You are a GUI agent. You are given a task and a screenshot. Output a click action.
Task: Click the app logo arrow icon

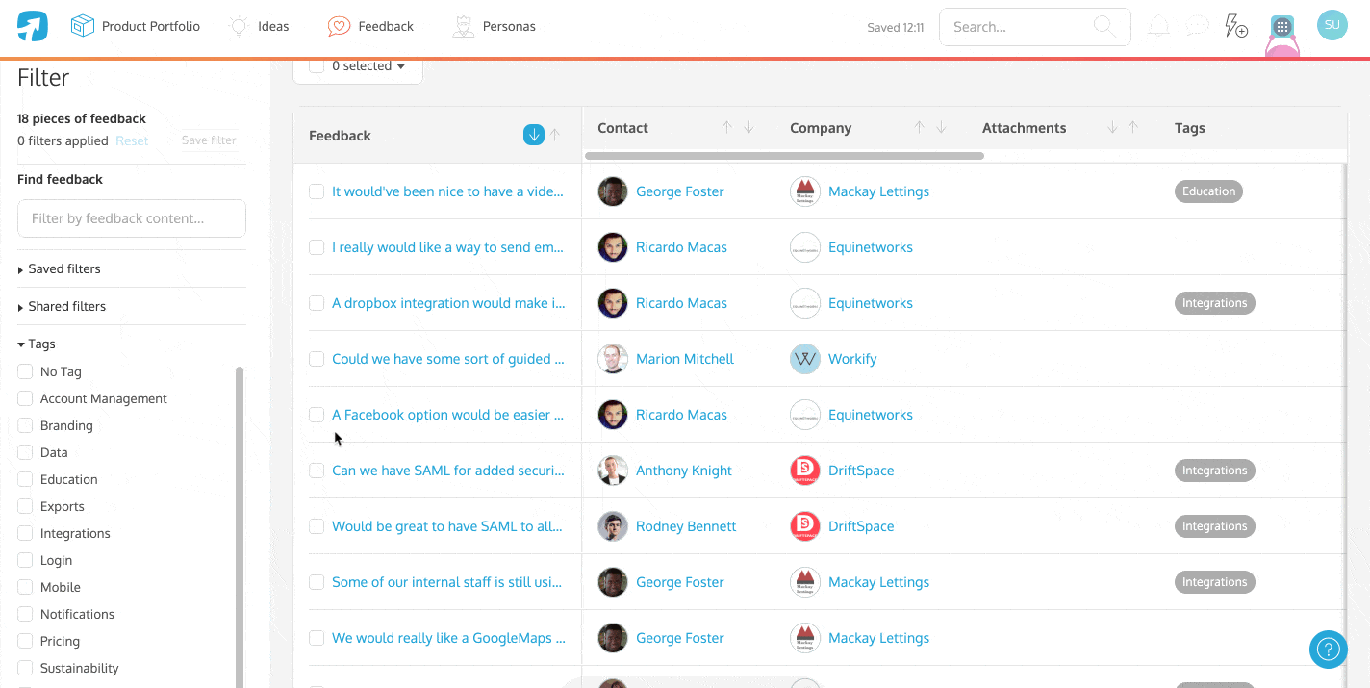(x=33, y=26)
